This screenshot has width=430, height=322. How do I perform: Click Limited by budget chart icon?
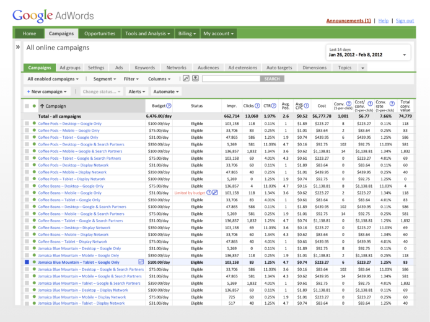[x=215, y=193]
